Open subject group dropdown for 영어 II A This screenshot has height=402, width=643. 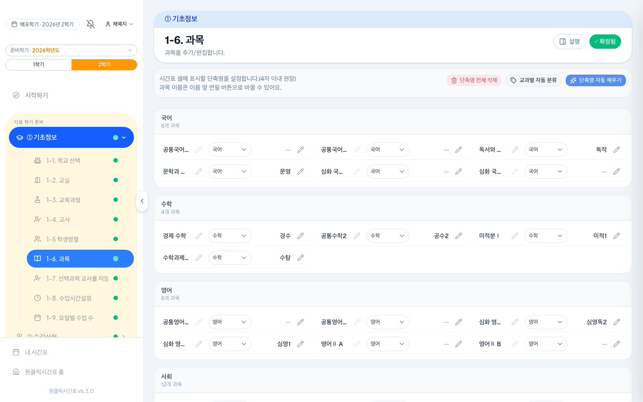pos(388,344)
